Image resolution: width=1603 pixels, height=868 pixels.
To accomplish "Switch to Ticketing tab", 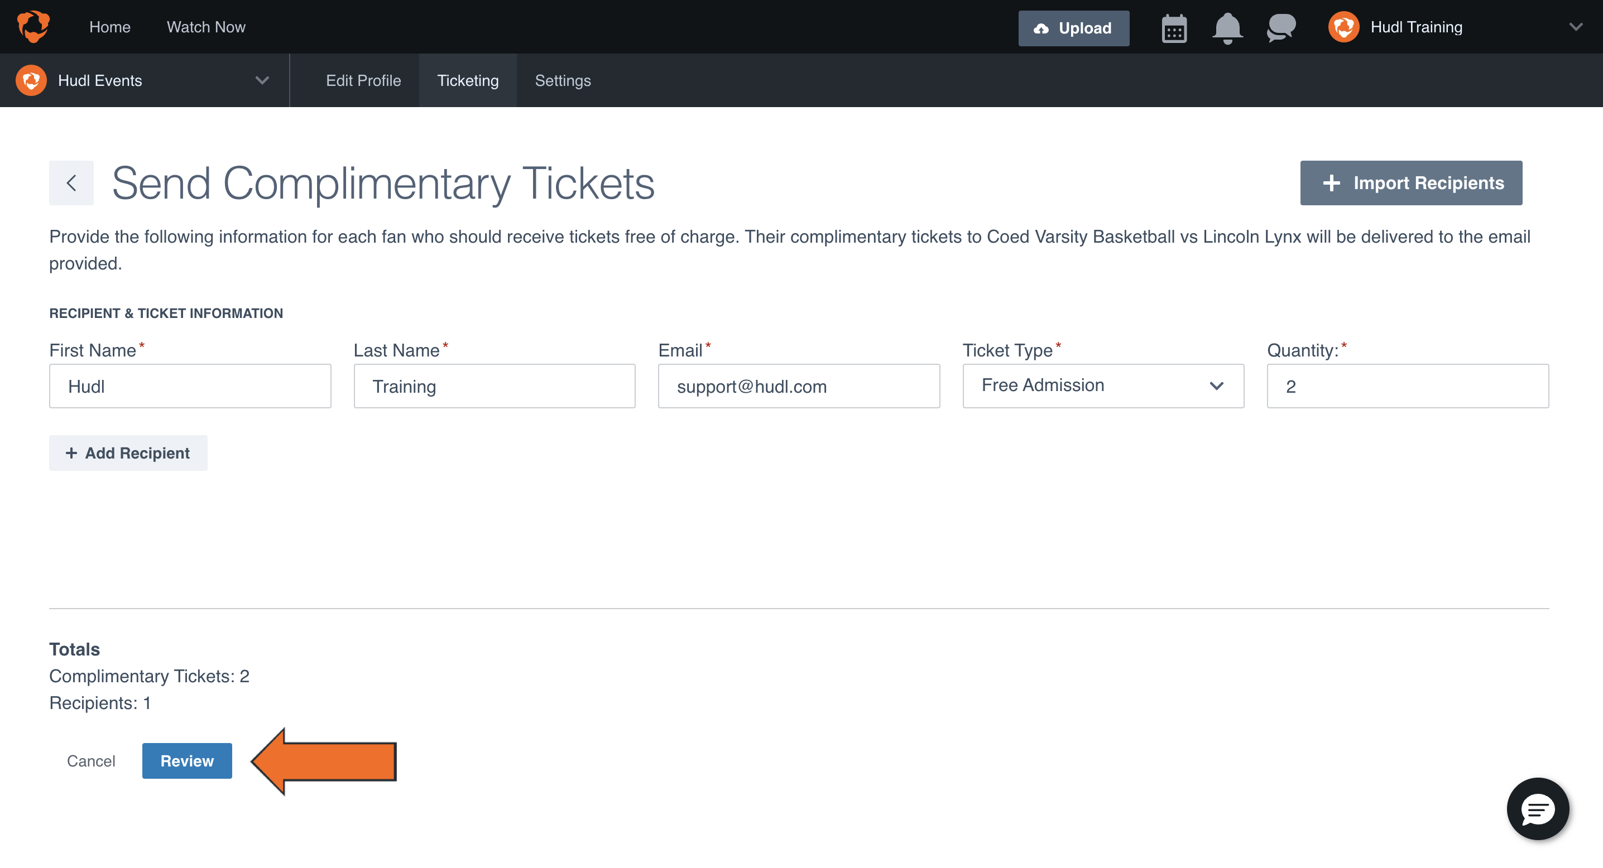I will (x=468, y=80).
